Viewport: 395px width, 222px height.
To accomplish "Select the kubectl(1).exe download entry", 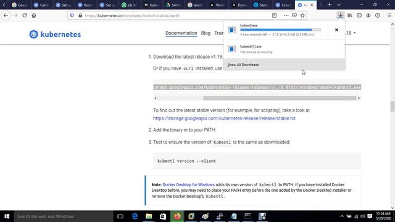I will [284, 49].
